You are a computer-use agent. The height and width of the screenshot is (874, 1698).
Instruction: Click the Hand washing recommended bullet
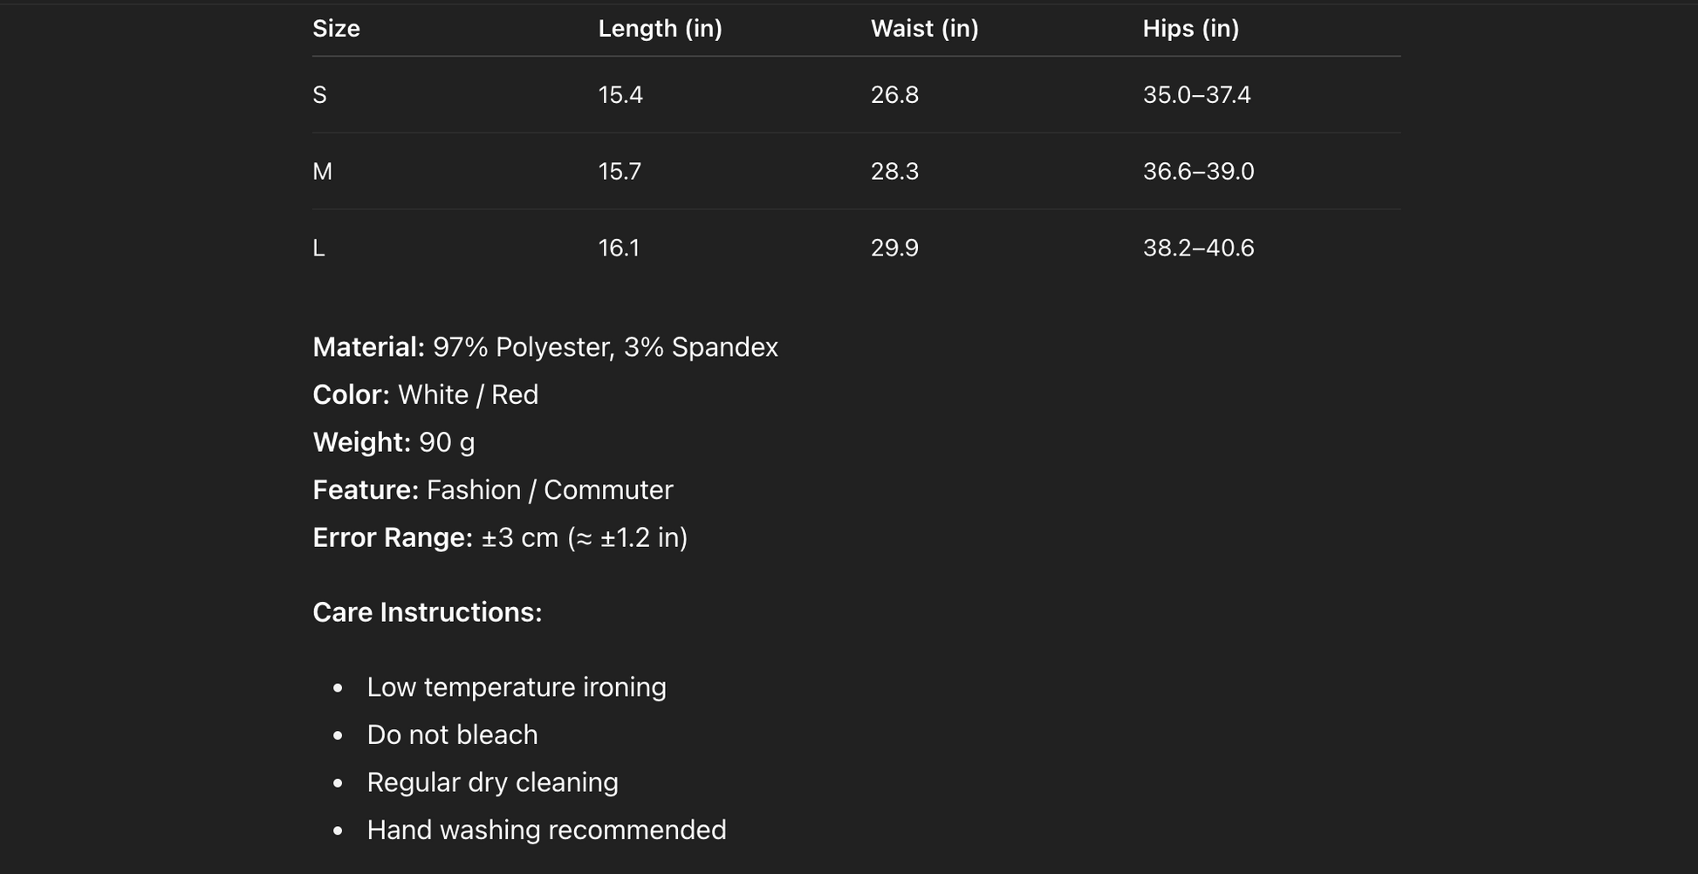(545, 830)
